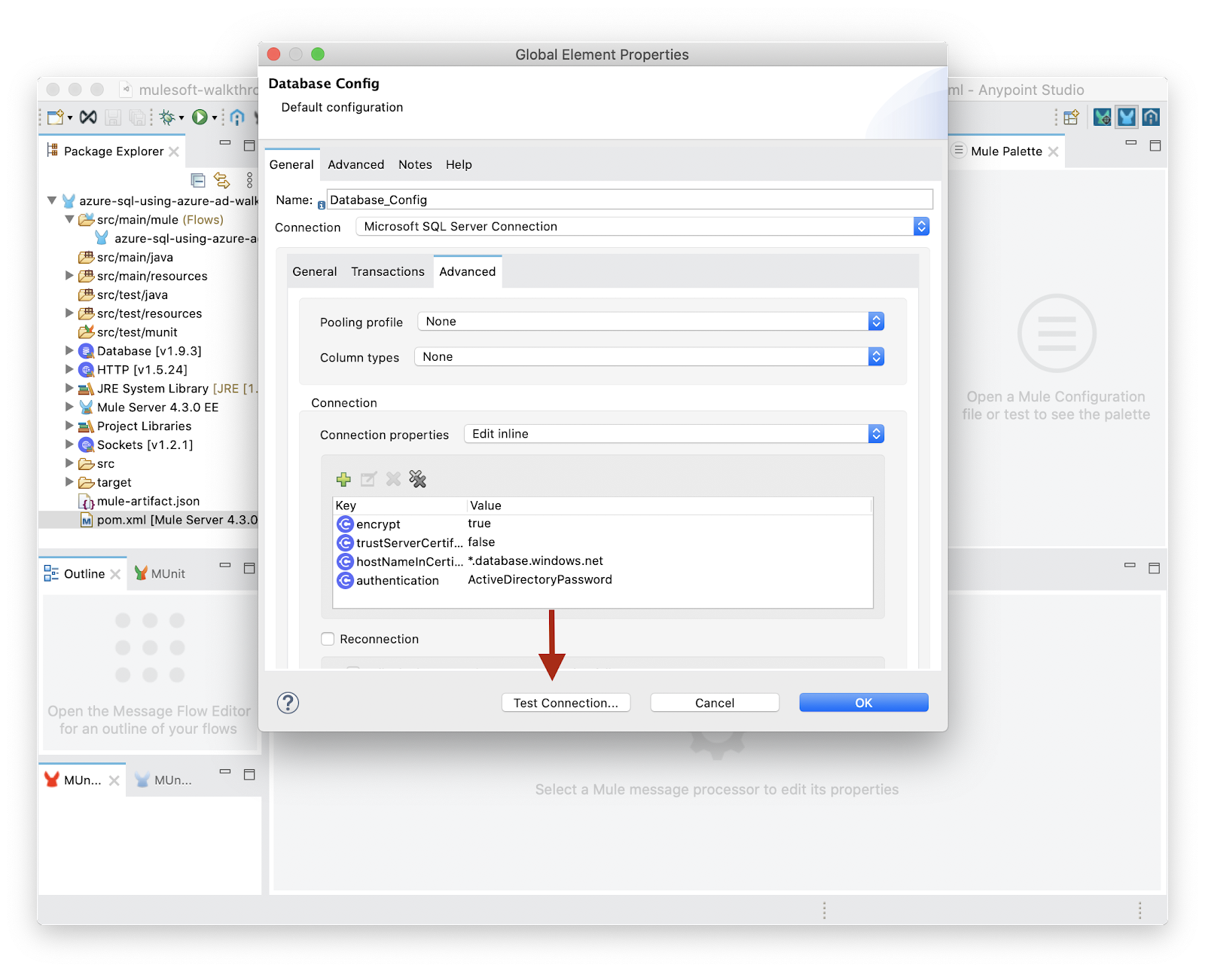Enable the Reconnection checkbox
The width and height of the screenshot is (1205, 971).
(328, 639)
